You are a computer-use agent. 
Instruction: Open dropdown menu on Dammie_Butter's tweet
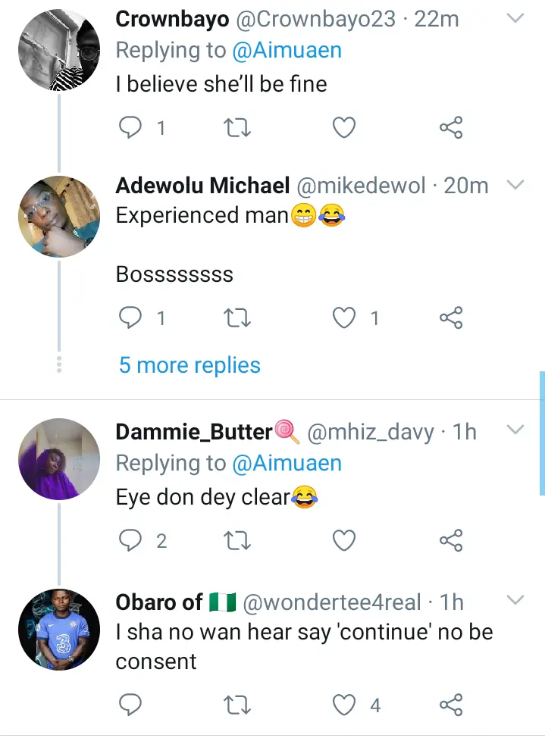(515, 430)
